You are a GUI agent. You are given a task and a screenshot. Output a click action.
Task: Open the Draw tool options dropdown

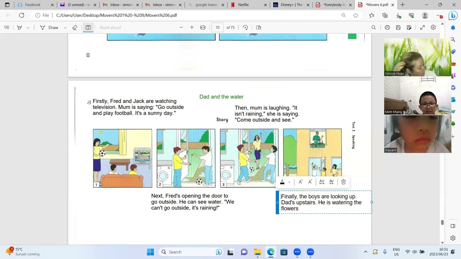point(65,27)
